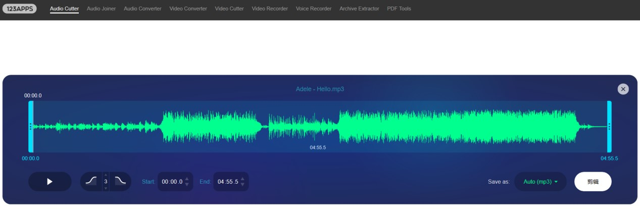This screenshot has height=214, width=640.
Task: Play the Adele - Hello.mp3 track
Action: pyautogui.click(x=50, y=182)
